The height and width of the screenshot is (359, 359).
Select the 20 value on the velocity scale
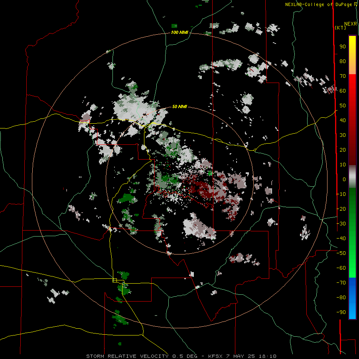[343, 150]
